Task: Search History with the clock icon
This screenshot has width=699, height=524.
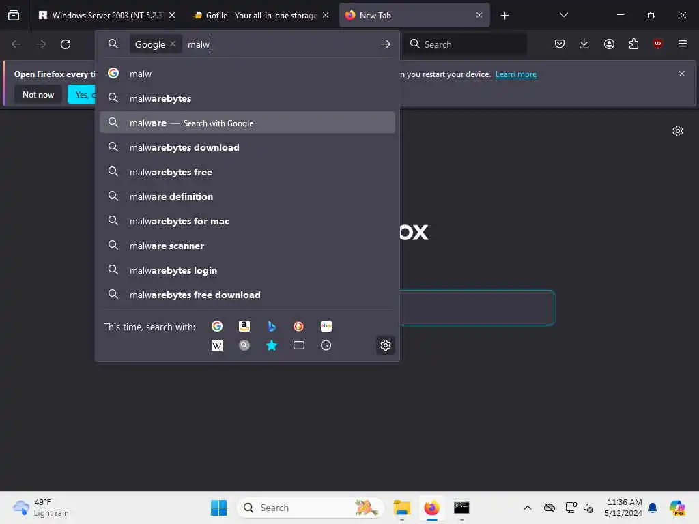Action: pos(326,345)
